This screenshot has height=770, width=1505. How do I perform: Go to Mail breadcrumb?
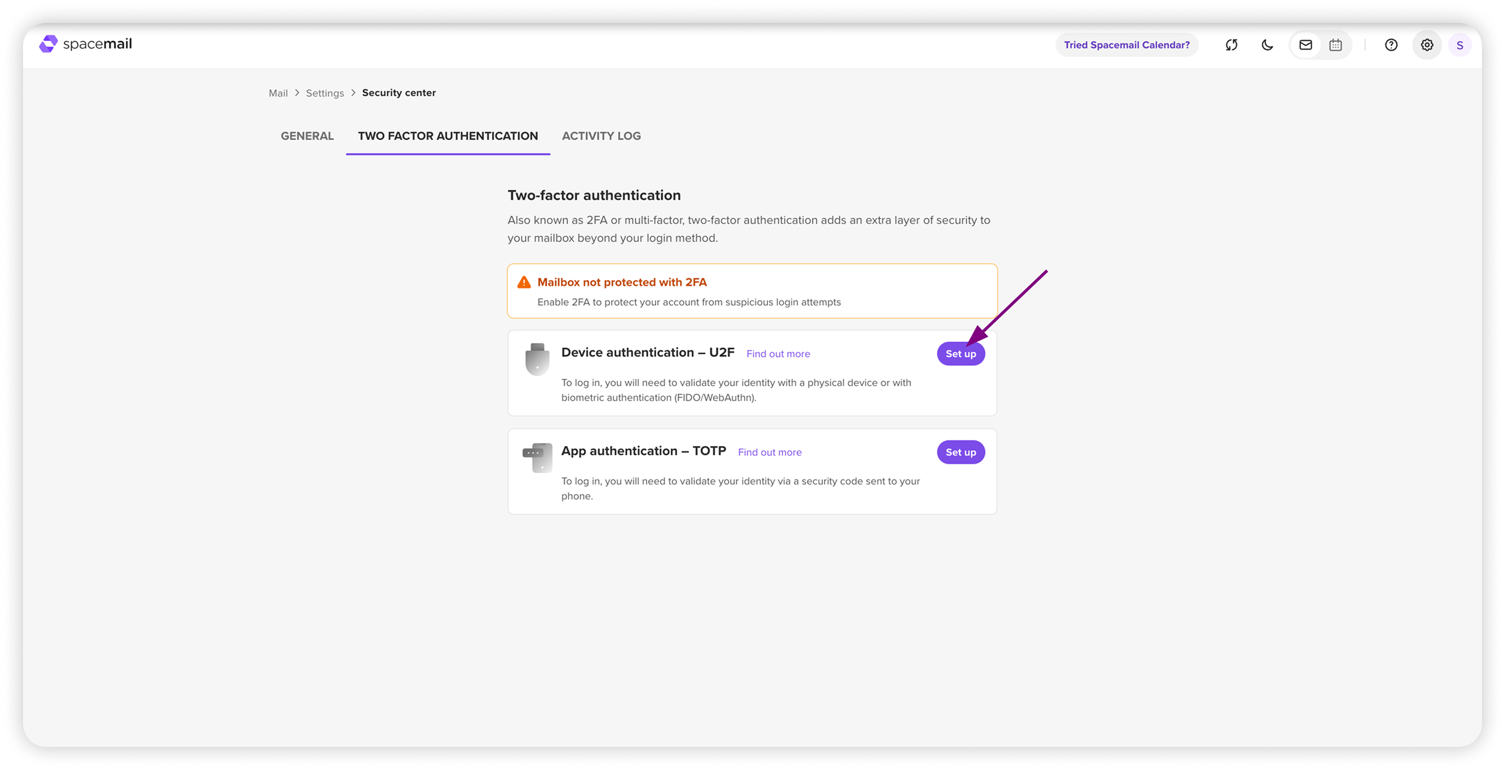[x=278, y=93]
